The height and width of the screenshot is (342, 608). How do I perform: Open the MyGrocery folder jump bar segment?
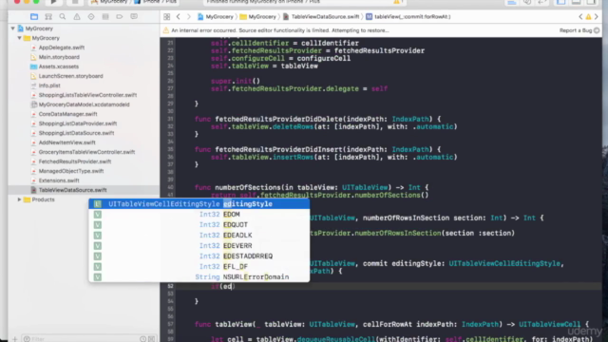pyautogui.click(x=257, y=17)
